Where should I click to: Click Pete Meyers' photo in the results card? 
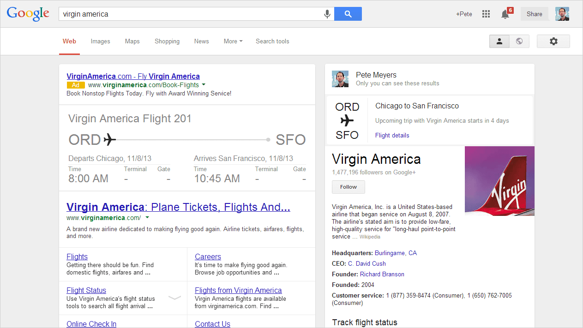click(x=340, y=79)
